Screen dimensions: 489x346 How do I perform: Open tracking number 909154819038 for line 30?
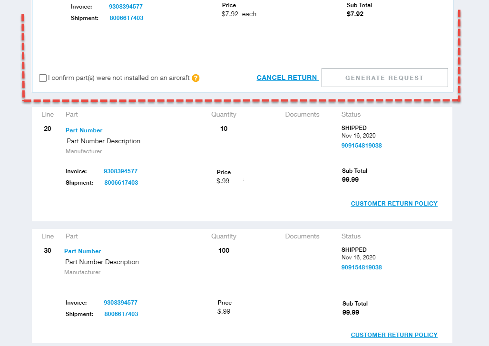pos(362,267)
